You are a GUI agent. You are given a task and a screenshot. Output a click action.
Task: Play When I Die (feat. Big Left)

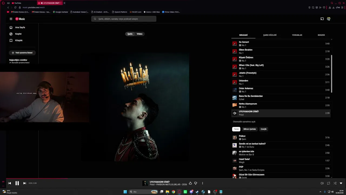[x=281, y=67]
